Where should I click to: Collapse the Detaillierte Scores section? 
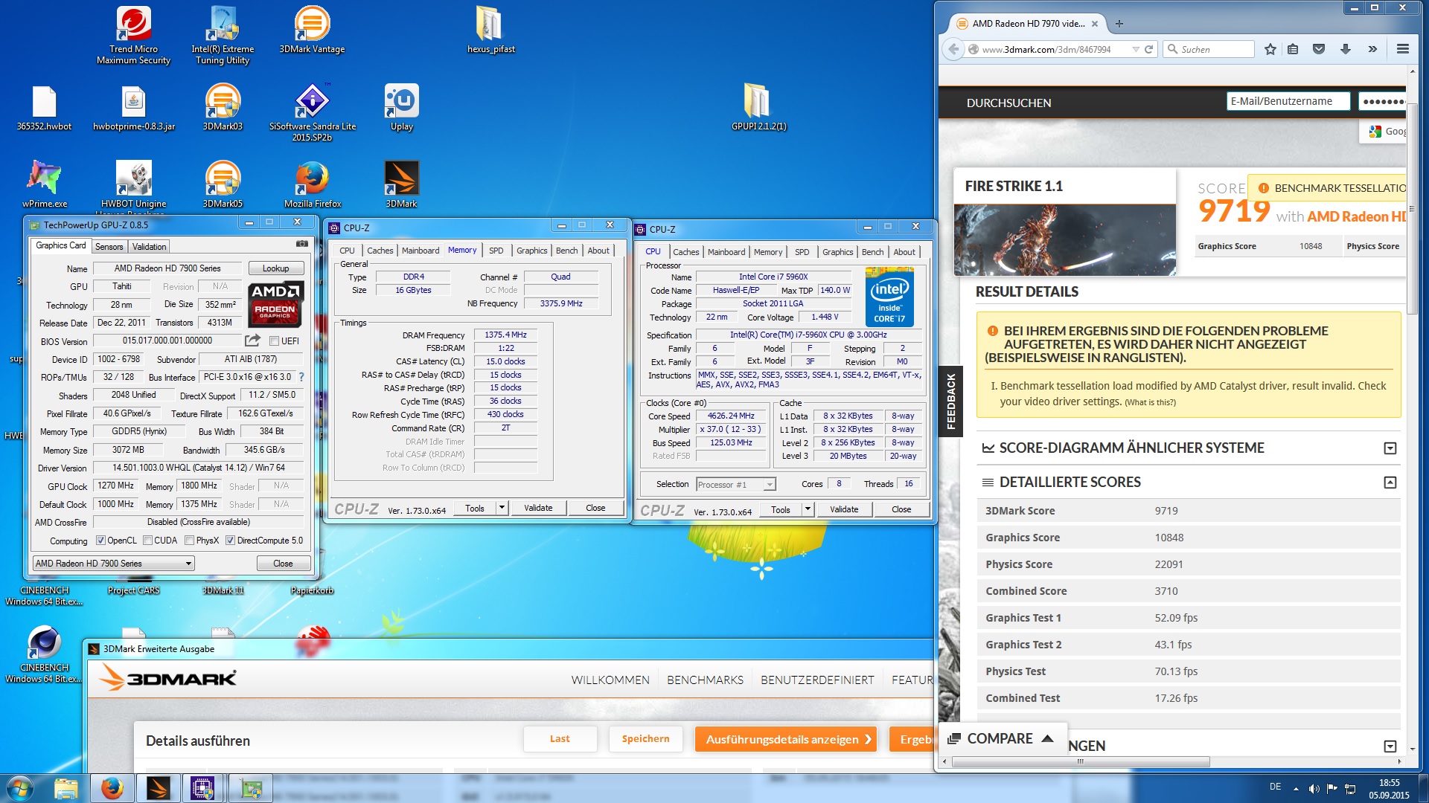1390,483
